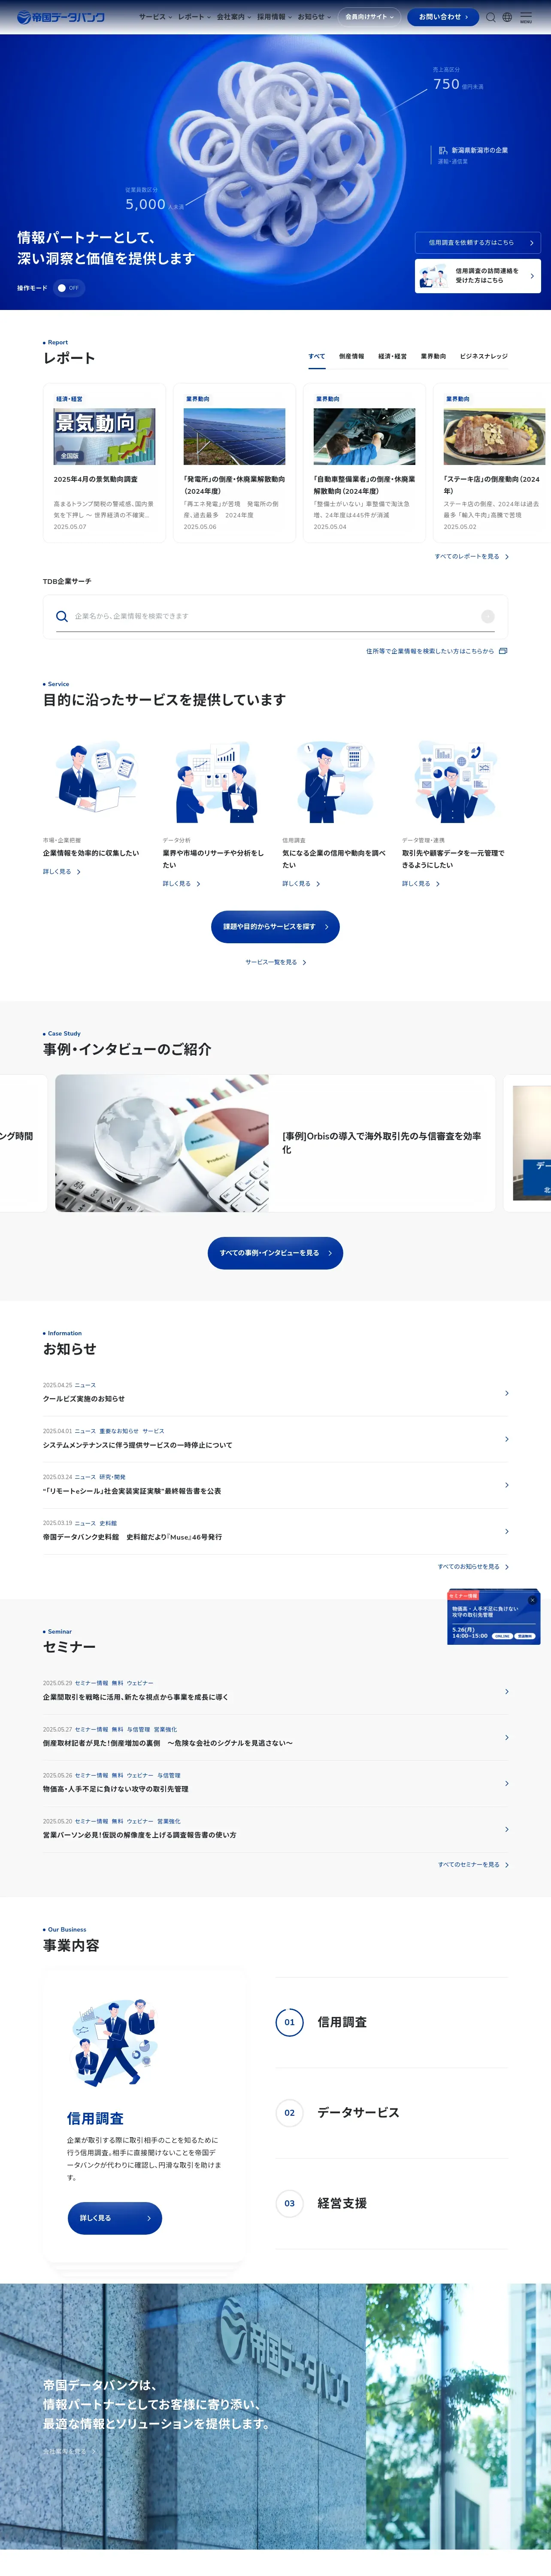Open the 景気動向 report thumbnail
The image size is (551, 2576).
[x=104, y=436]
